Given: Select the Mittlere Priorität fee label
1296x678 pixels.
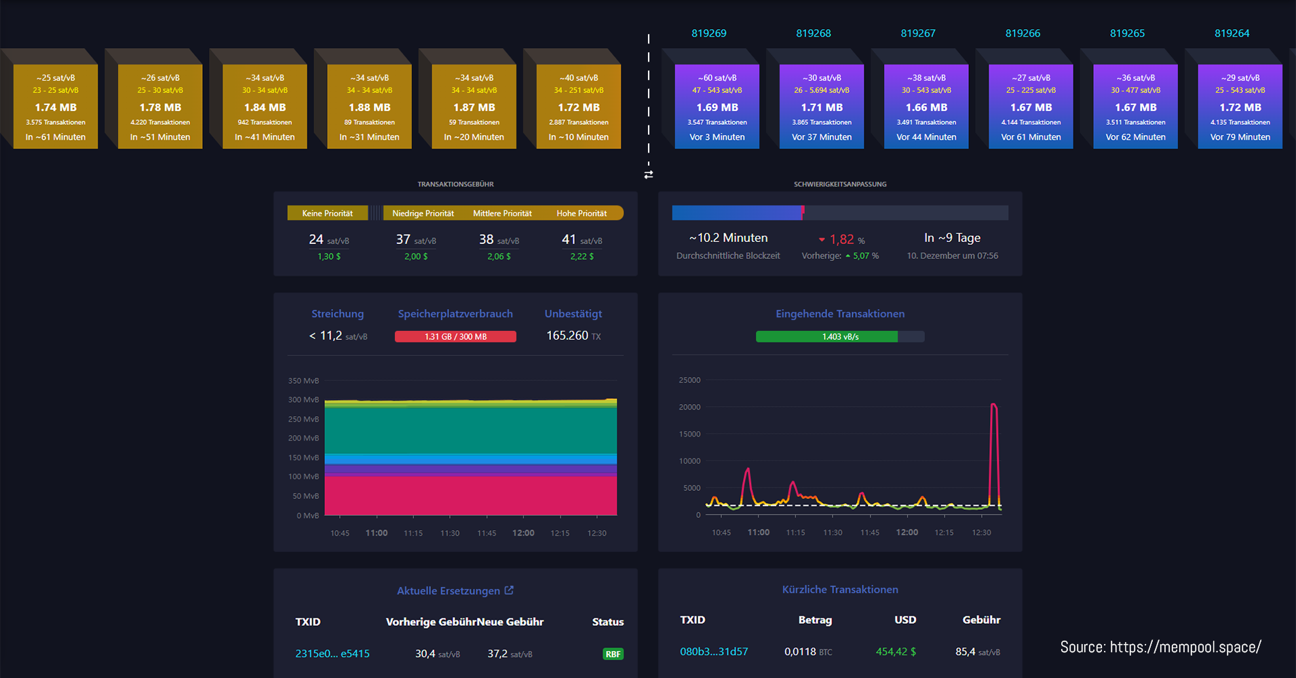Looking at the screenshot, I should pos(503,213).
